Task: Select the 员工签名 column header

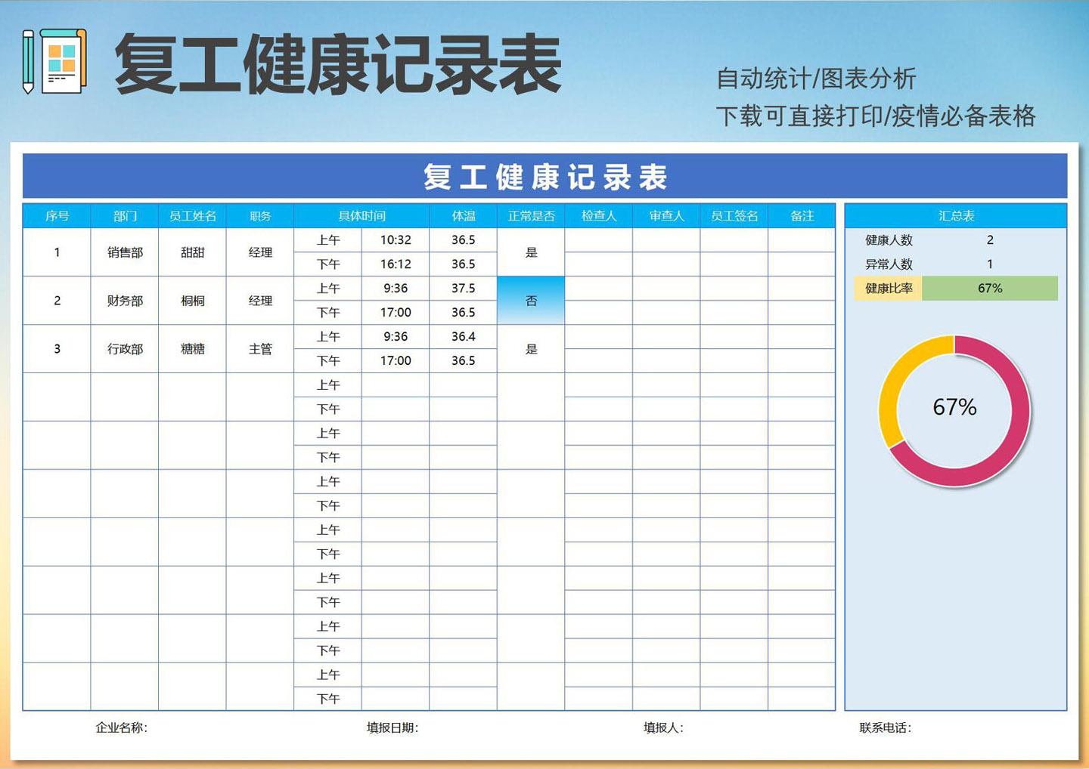Action: click(734, 215)
